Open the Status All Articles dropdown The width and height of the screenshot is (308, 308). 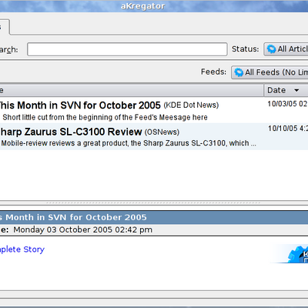pyautogui.click(x=286, y=49)
